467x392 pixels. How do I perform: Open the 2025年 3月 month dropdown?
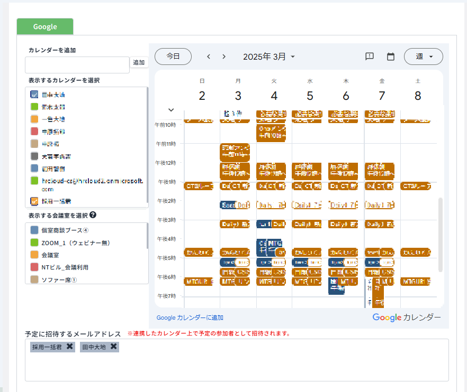269,57
